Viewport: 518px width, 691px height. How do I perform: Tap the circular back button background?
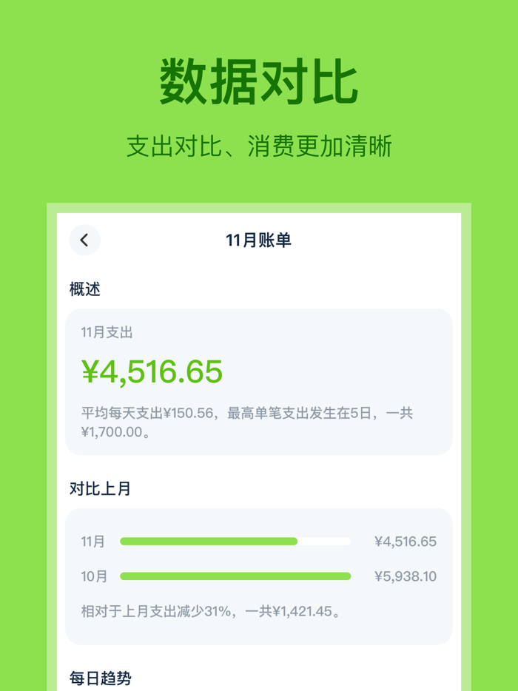pyautogui.click(x=84, y=240)
